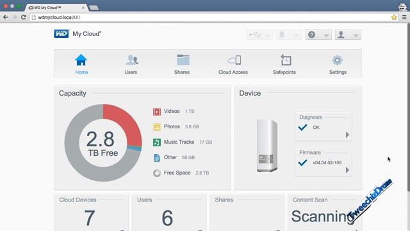
Task: Click the Device heading
Action: (250, 93)
